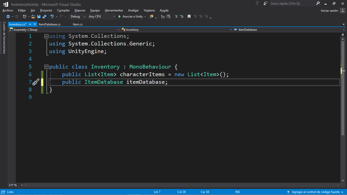Save the current file with Save icon

[39, 17]
